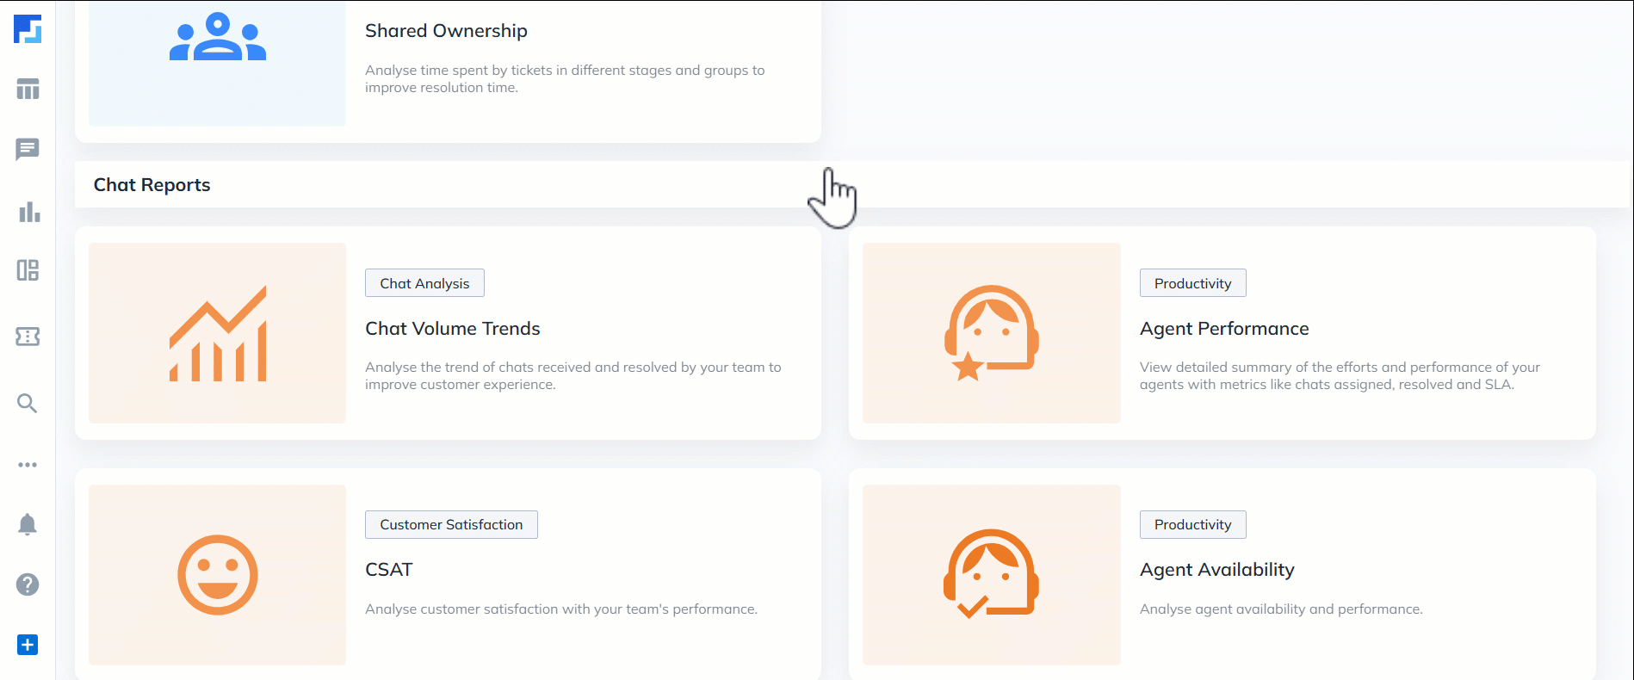
Task: Click the search magnifier icon
Action: 28,403
